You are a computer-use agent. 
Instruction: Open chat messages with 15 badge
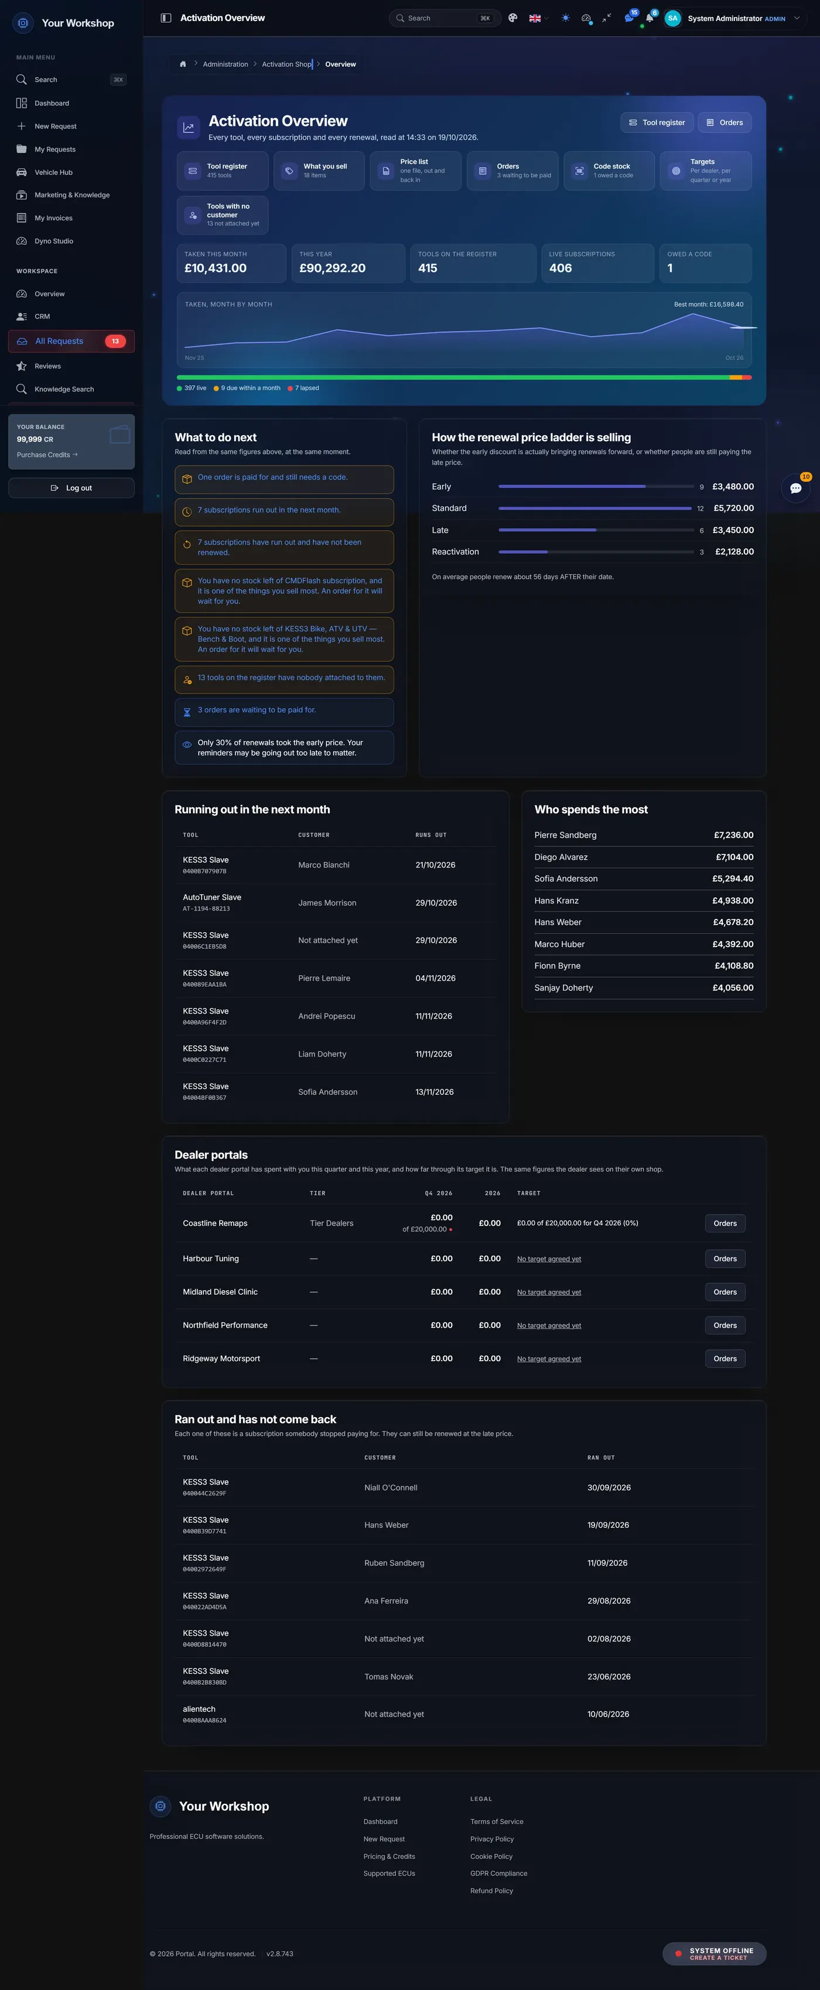tap(629, 18)
